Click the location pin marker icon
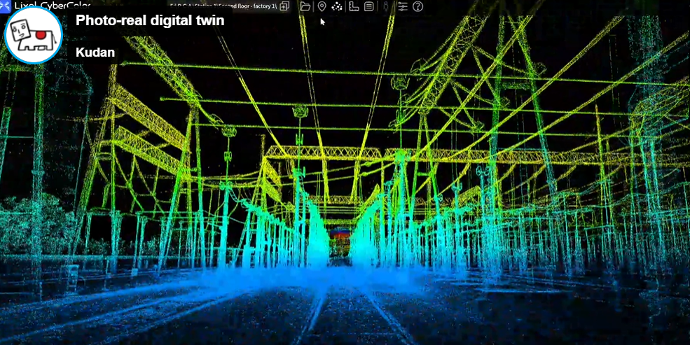This screenshot has width=690, height=345. tap(322, 6)
